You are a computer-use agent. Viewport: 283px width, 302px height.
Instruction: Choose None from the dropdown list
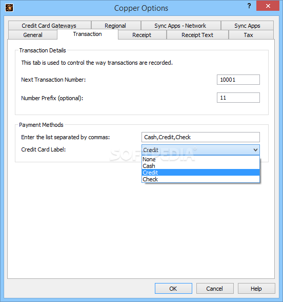click(200, 159)
